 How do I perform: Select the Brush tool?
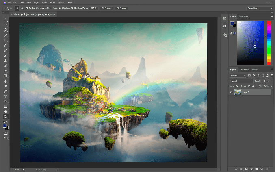pos(5,55)
